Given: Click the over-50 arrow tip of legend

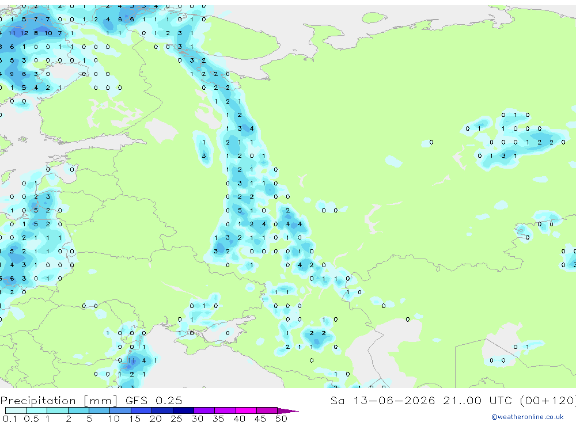Looking at the screenshot, I should [288, 411].
